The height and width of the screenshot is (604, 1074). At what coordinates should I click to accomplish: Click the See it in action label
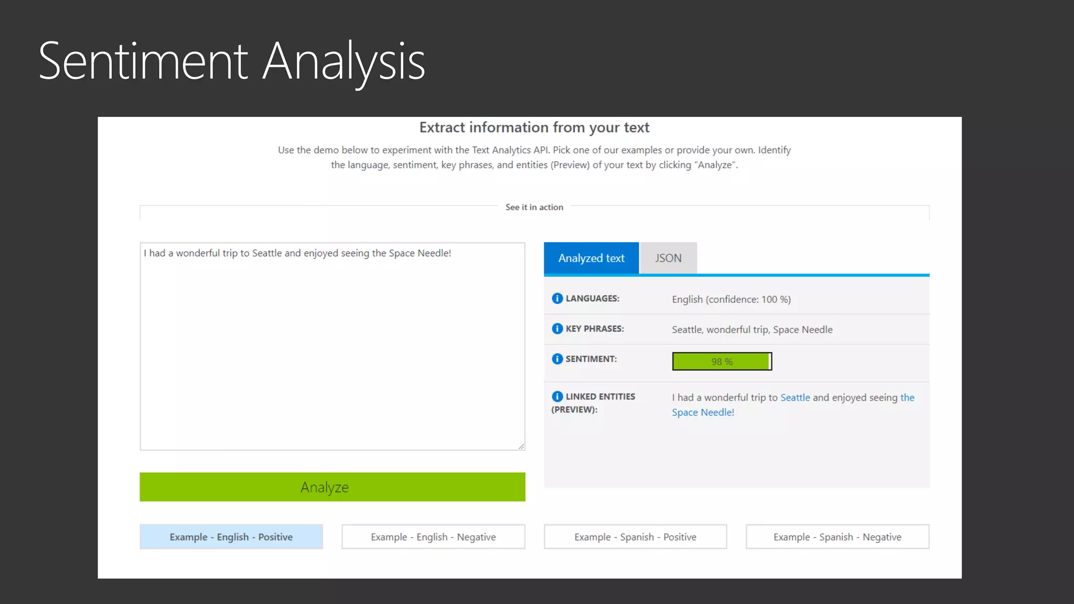pyautogui.click(x=534, y=207)
